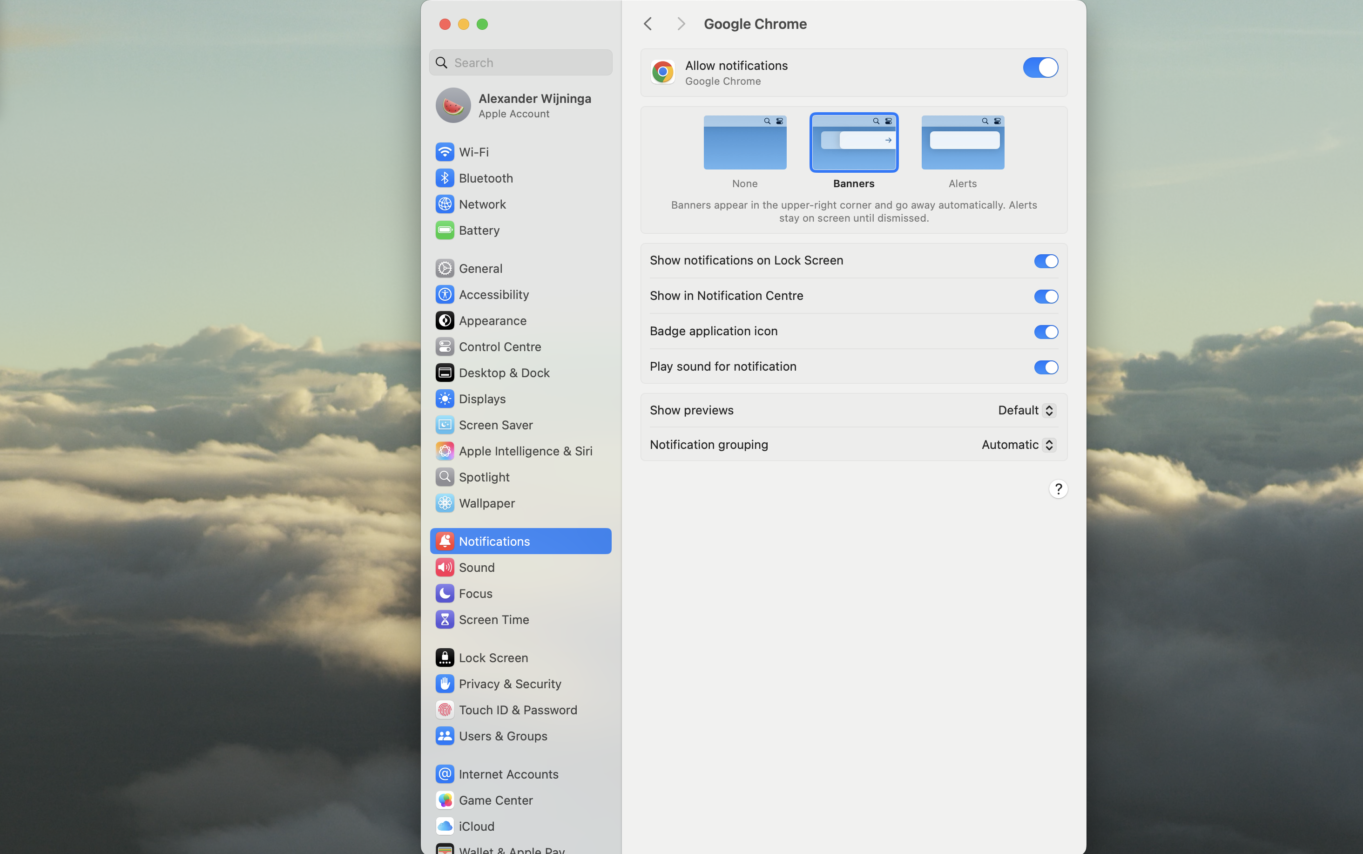Open Appearance settings
Image resolution: width=1363 pixels, height=854 pixels.
[x=492, y=320]
